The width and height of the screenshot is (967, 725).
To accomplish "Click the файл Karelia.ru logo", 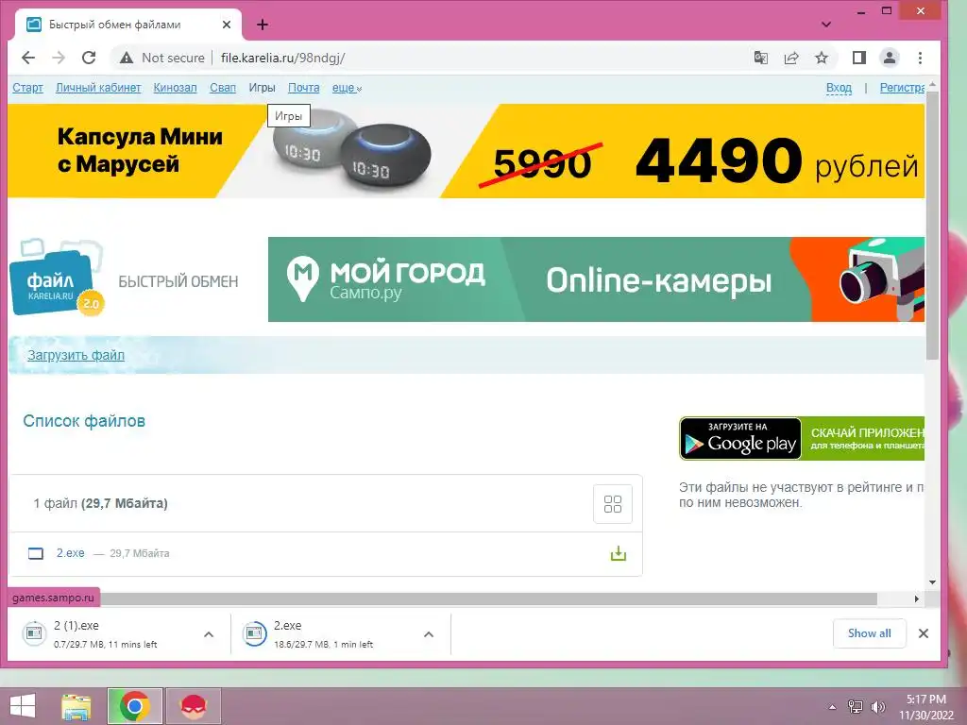I will (58, 278).
